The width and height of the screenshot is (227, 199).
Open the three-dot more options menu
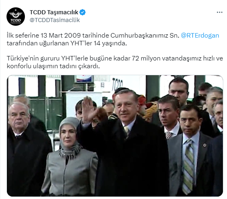(x=220, y=13)
